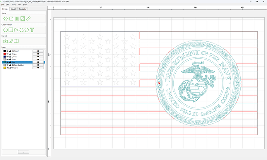Hide the Stars layer
Viewport: 267px width, 160px height.
(x=7, y=60)
